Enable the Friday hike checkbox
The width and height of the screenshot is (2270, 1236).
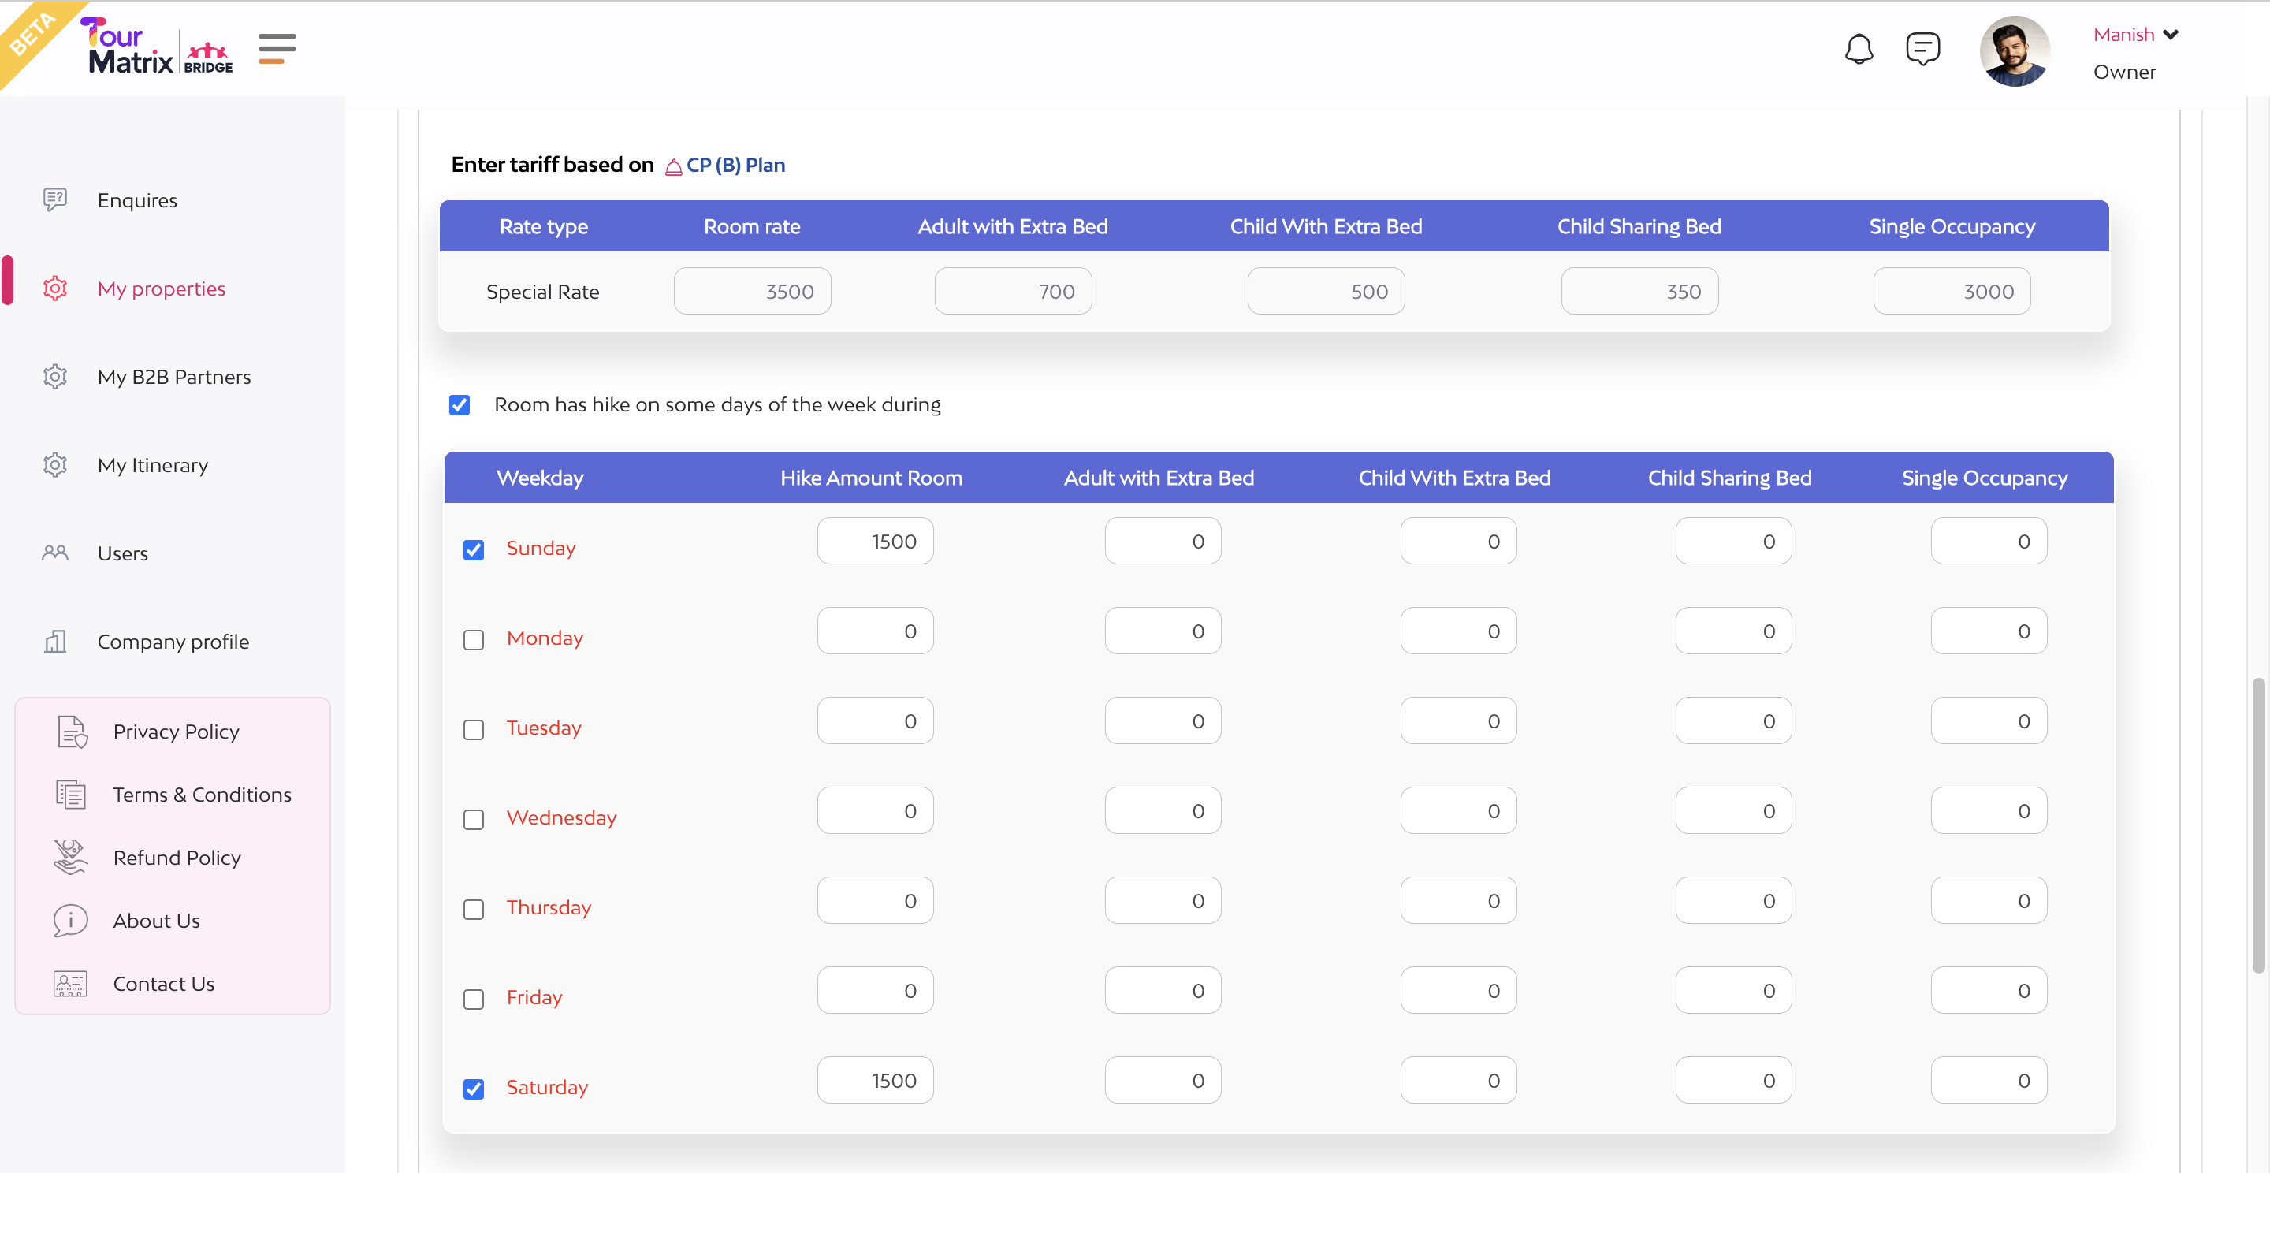[x=473, y=999]
